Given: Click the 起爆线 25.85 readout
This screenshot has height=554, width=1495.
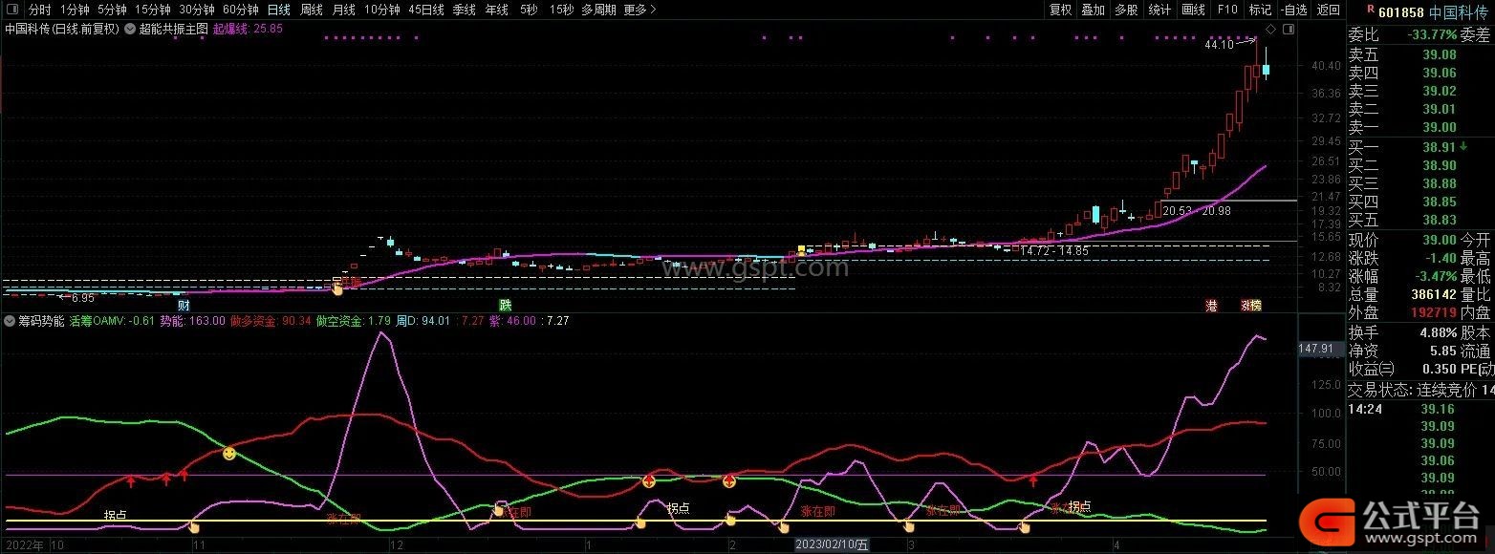Looking at the screenshot, I should [248, 29].
